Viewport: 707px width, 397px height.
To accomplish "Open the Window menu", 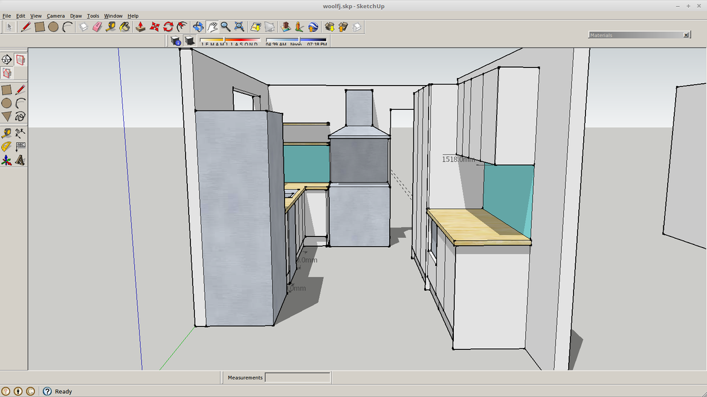I will point(113,16).
